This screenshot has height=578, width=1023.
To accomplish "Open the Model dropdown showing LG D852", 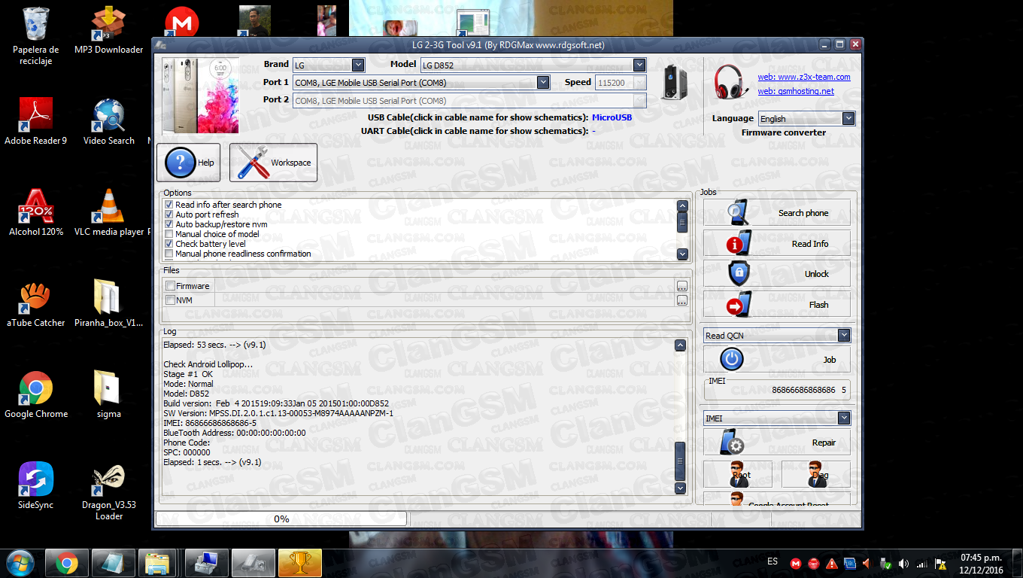I will pyautogui.click(x=533, y=65).
